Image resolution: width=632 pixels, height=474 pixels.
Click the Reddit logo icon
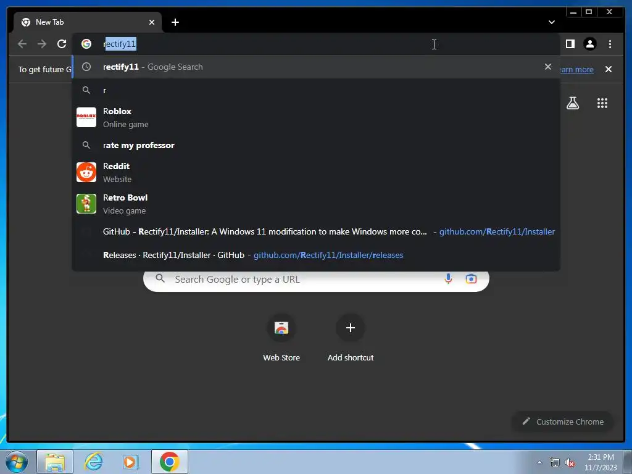coord(86,173)
